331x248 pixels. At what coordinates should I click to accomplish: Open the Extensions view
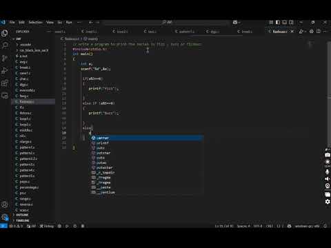(5, 83)
